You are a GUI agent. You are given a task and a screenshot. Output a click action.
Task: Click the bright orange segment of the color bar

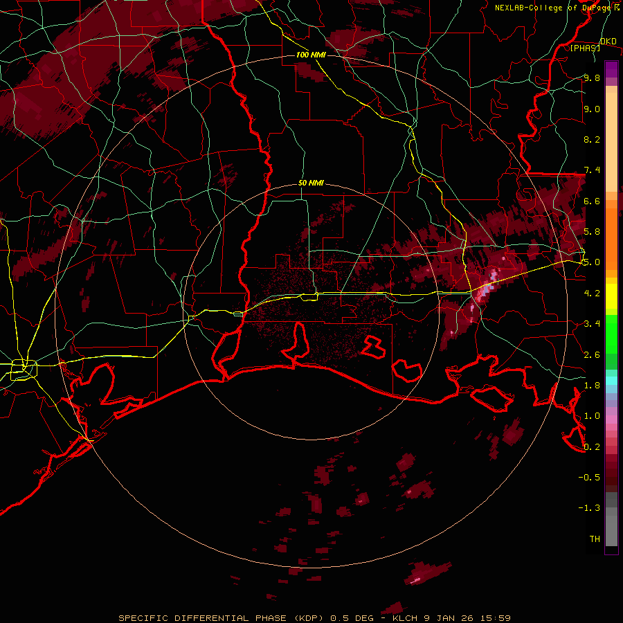click(611, 238)
